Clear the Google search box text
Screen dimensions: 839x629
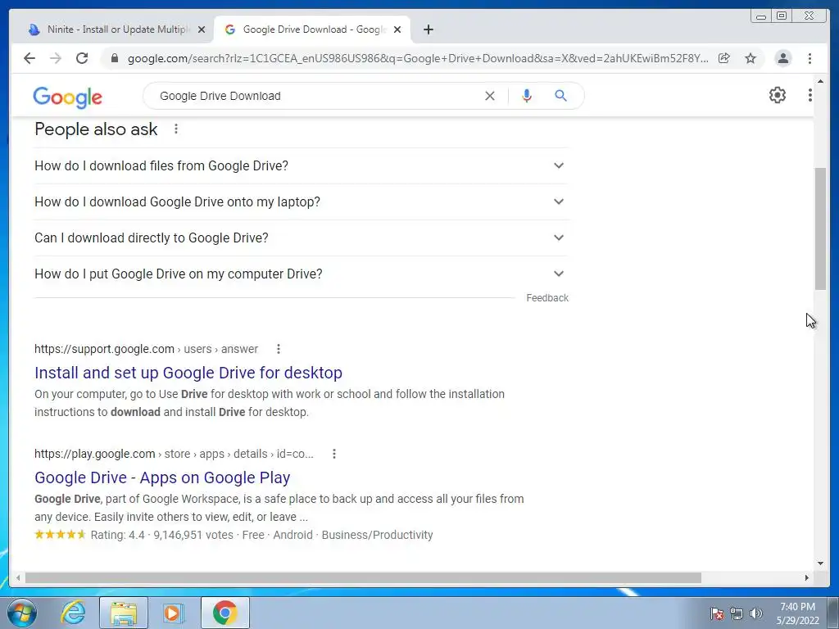(490, 96)
